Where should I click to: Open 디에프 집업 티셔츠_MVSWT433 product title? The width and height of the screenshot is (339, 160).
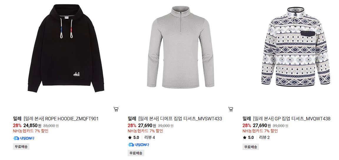[x=180, y=119]
